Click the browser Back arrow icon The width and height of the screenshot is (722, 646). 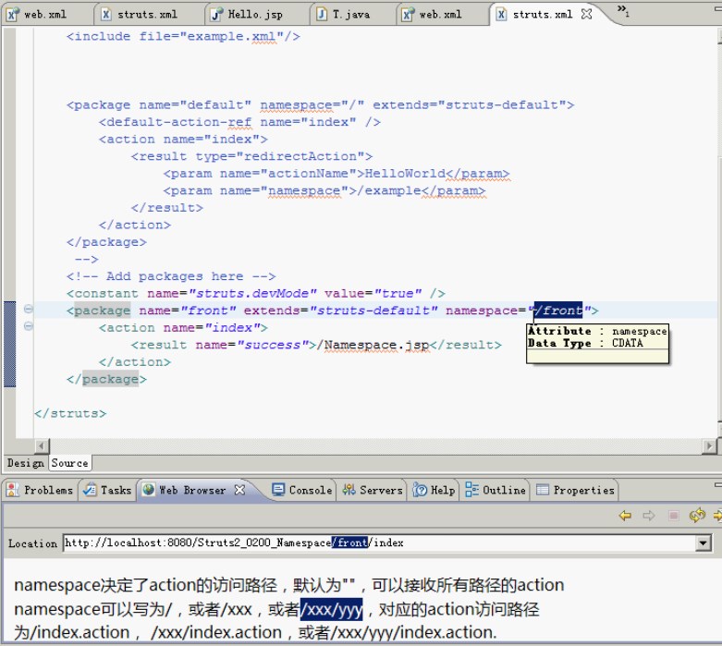(x=626, y=516)
